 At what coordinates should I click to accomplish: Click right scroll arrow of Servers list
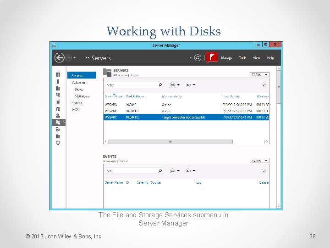[267, 142]
